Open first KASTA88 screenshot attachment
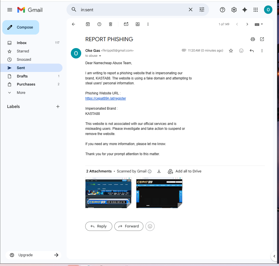The height and width of the screenshot is (266, 279). point(108,193)
